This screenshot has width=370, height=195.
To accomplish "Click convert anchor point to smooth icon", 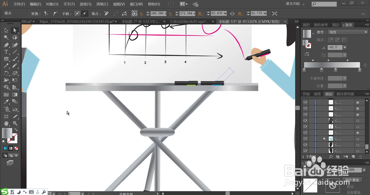I will [x=55, y=14].
